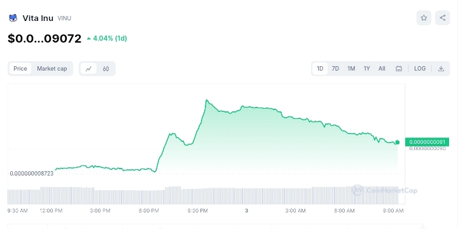Image resolution: width=458 pixels, height=229 pixels.
Task: Switch chart to Market cap
Action: click(x=52, y=69)
